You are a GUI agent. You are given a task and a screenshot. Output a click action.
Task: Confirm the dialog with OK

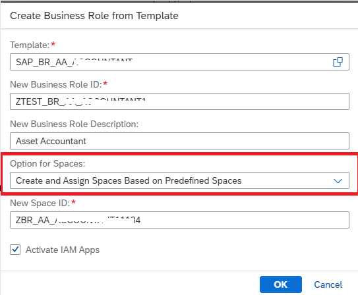point(281,284)
